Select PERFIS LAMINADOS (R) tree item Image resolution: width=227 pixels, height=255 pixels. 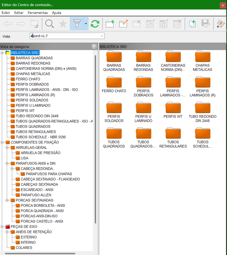coord(35,95)
